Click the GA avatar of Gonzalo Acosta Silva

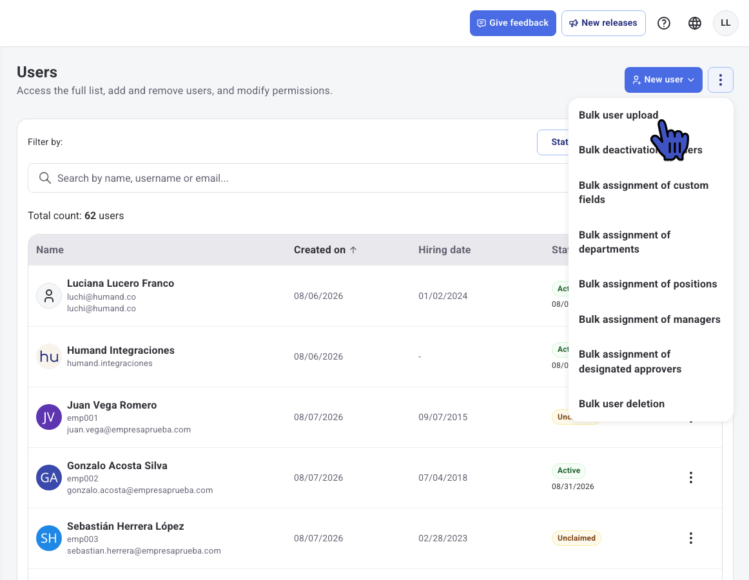coord(49,478)
